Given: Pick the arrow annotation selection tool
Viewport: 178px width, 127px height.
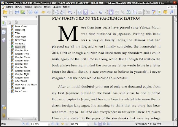Looking at the screenshot, I should coord(123,12).
